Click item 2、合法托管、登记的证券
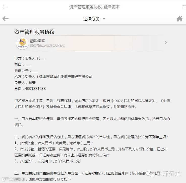The image size is (186, 183). [x=91, y=152]
